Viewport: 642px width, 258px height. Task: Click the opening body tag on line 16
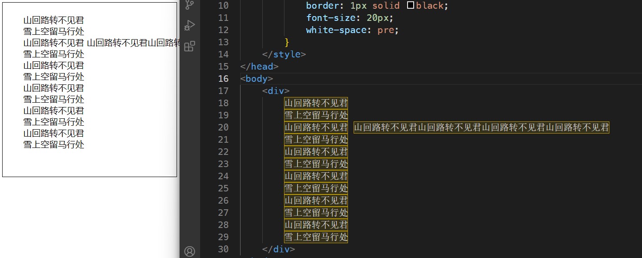point(257,79)
